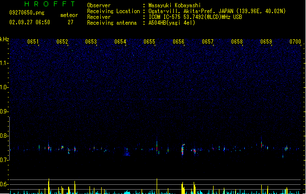The width and height of the screenshot is (306, 194).
Task: Click time marker 0655
Action: 149,42
